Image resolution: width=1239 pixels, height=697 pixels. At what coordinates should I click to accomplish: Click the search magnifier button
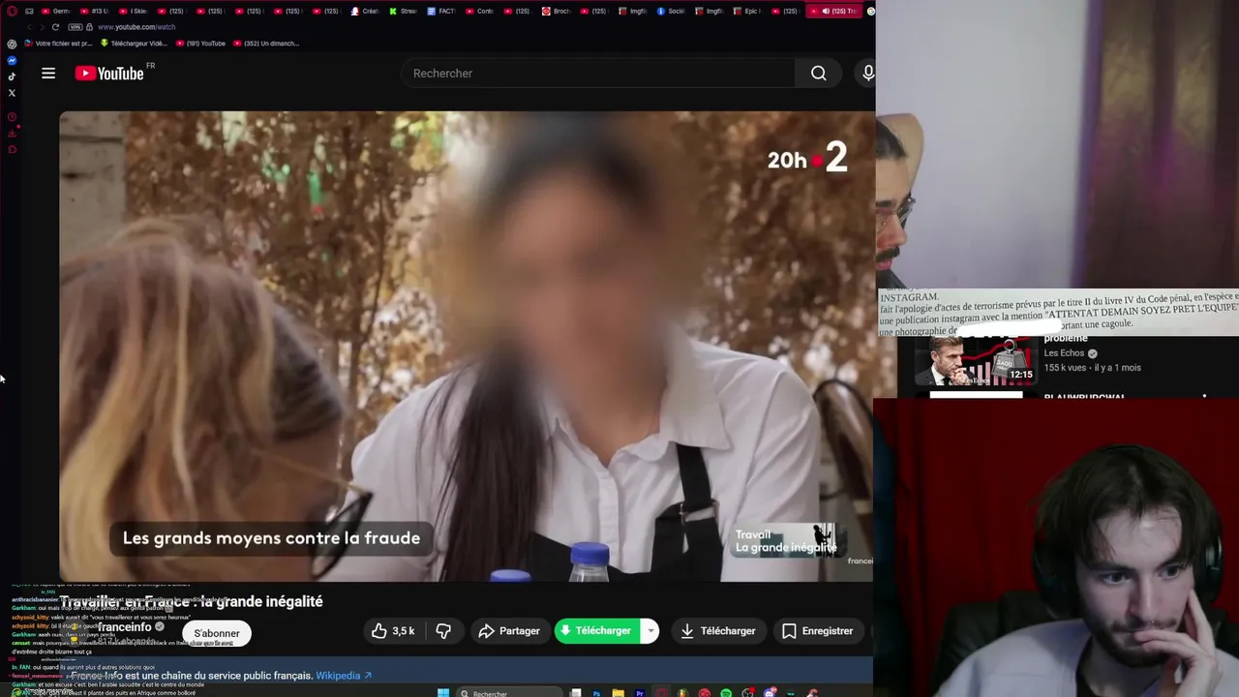pyautogui.click(x=819, y=74)
